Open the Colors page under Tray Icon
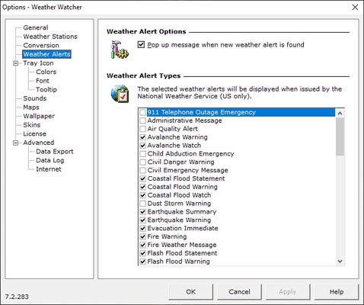 [x=46, y=72]
